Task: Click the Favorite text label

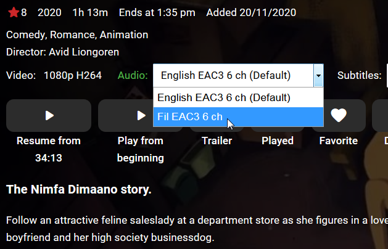Action: point(339,141)
